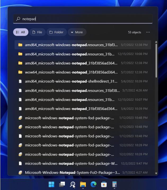Click the "53 objects" result count

[134, 32]
